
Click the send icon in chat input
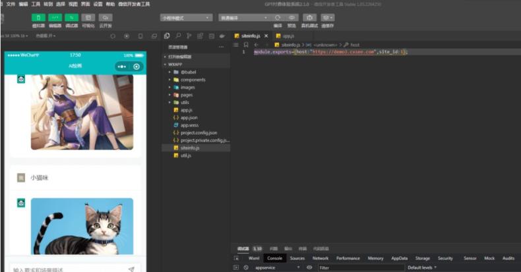pos(131,269)
